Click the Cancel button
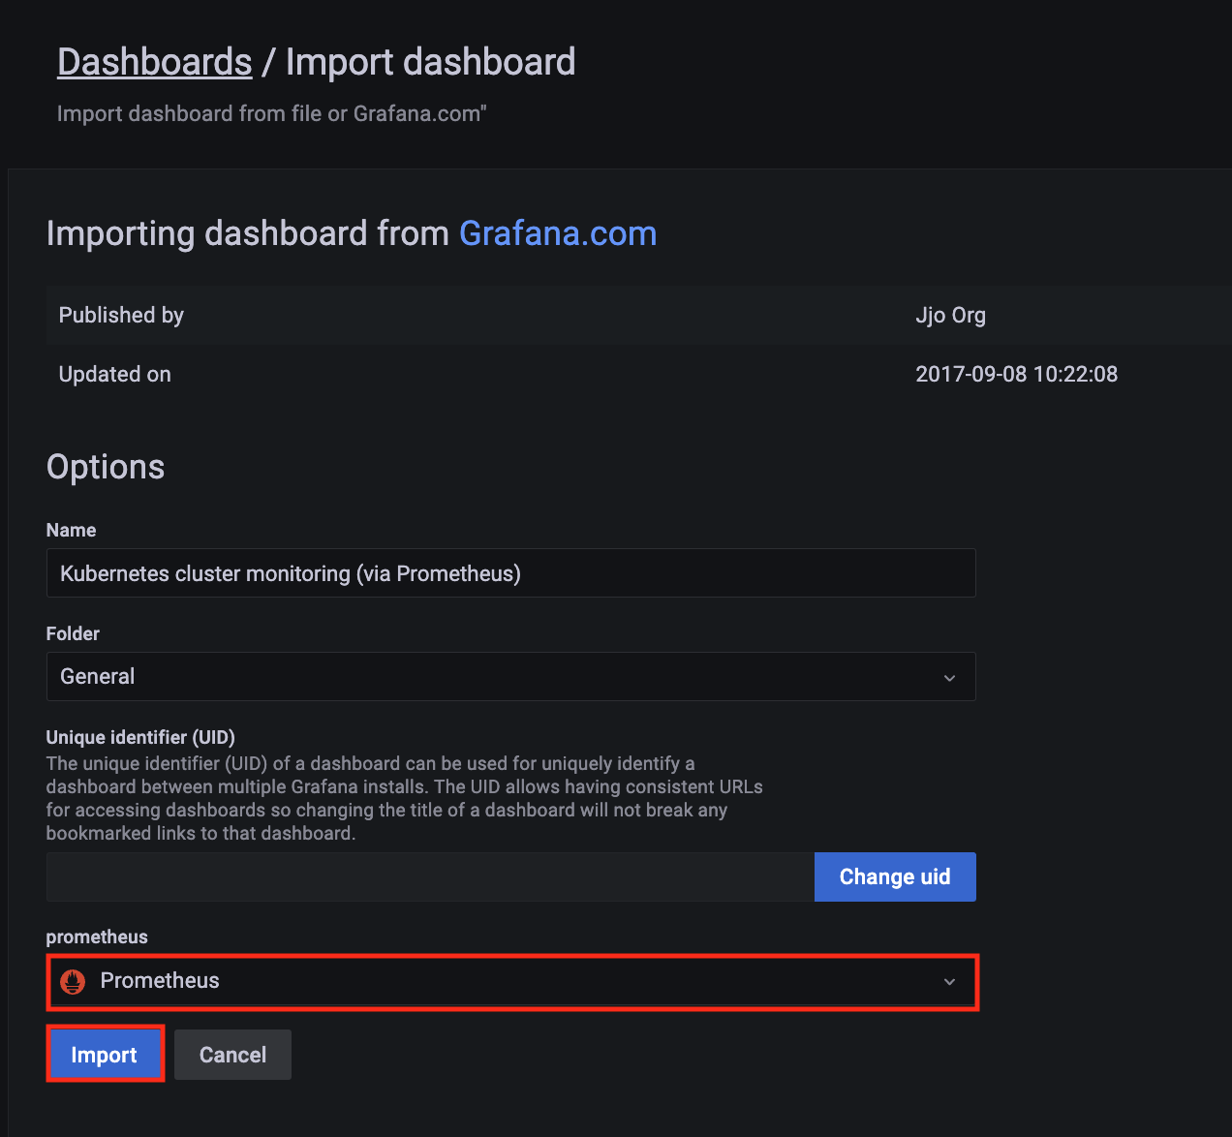This screenshot has width=1232, height=1137. [232, 1054]
